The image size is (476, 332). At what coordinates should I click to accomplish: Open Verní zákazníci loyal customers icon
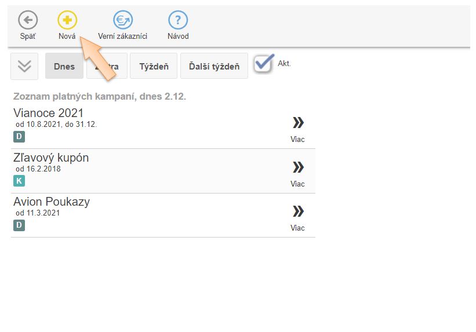(x=122, y=21)
